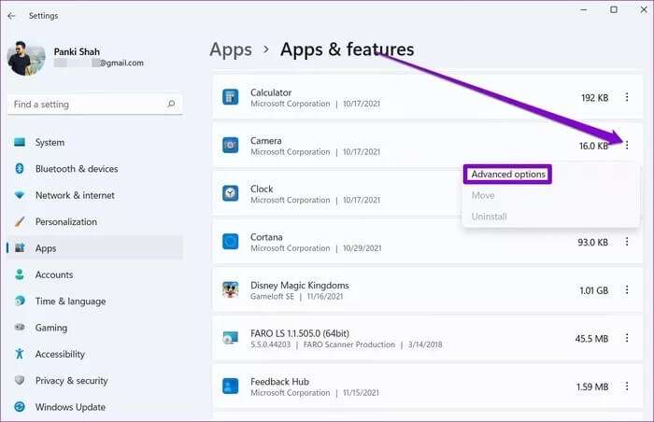The width and height of the screenshot is (654, 422).
Task: Click the Time & language globe icon
Action: 20,301
